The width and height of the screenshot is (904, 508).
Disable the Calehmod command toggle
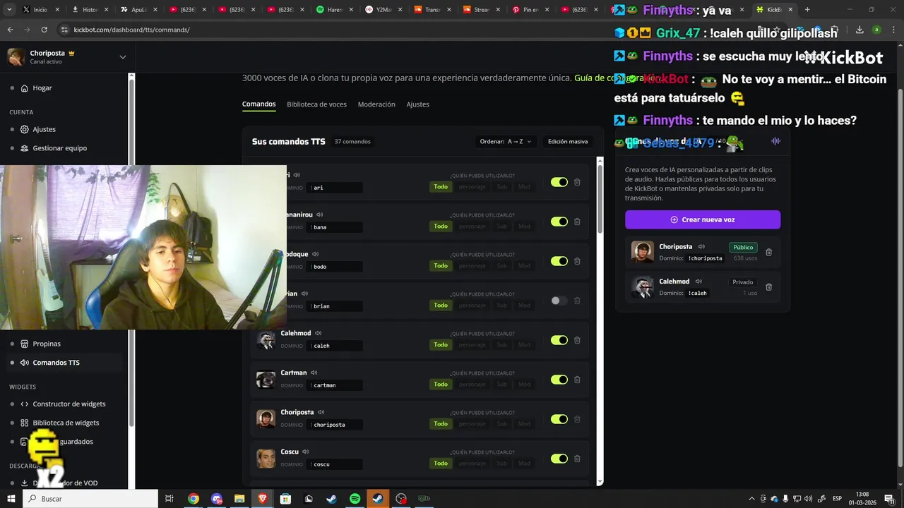tap(559, 340)
